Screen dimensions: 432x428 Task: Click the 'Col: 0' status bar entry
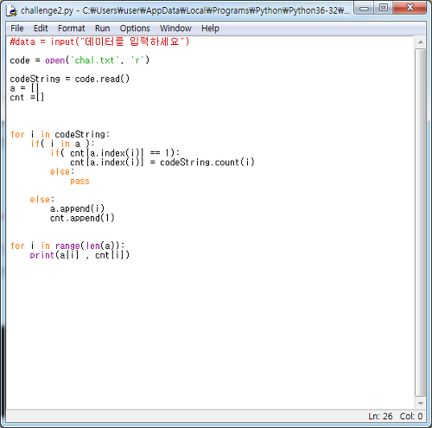click(x=411, y=416)
